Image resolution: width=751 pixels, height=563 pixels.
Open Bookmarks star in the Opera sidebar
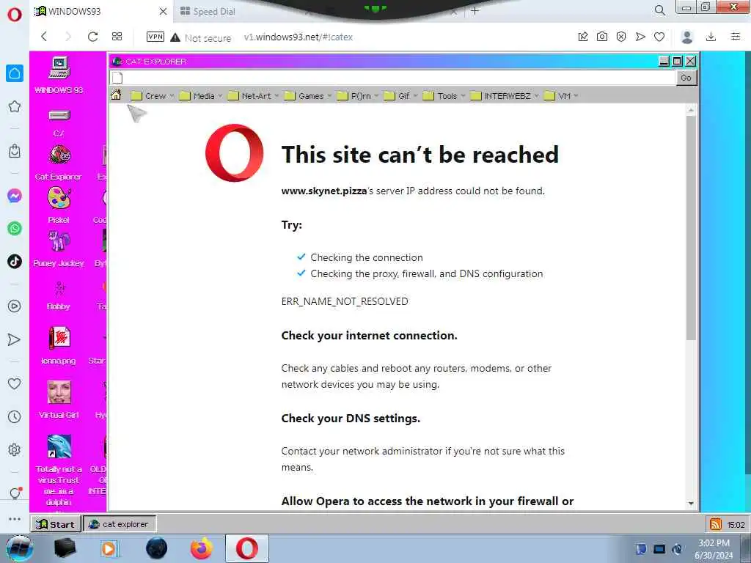click(x=15, y=106)
